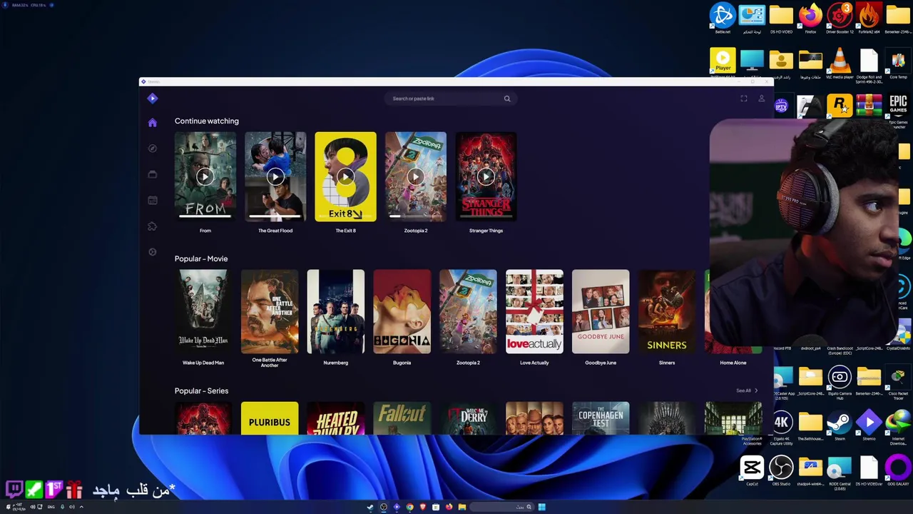Open the Discover compass icon in sidebar

click(x=152, y=148)
